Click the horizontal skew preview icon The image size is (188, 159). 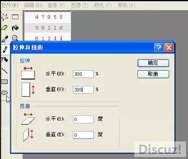tap(28, 119)
